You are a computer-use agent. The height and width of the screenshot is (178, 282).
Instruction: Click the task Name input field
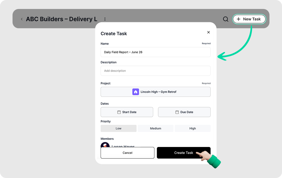[x=155, y=52]
